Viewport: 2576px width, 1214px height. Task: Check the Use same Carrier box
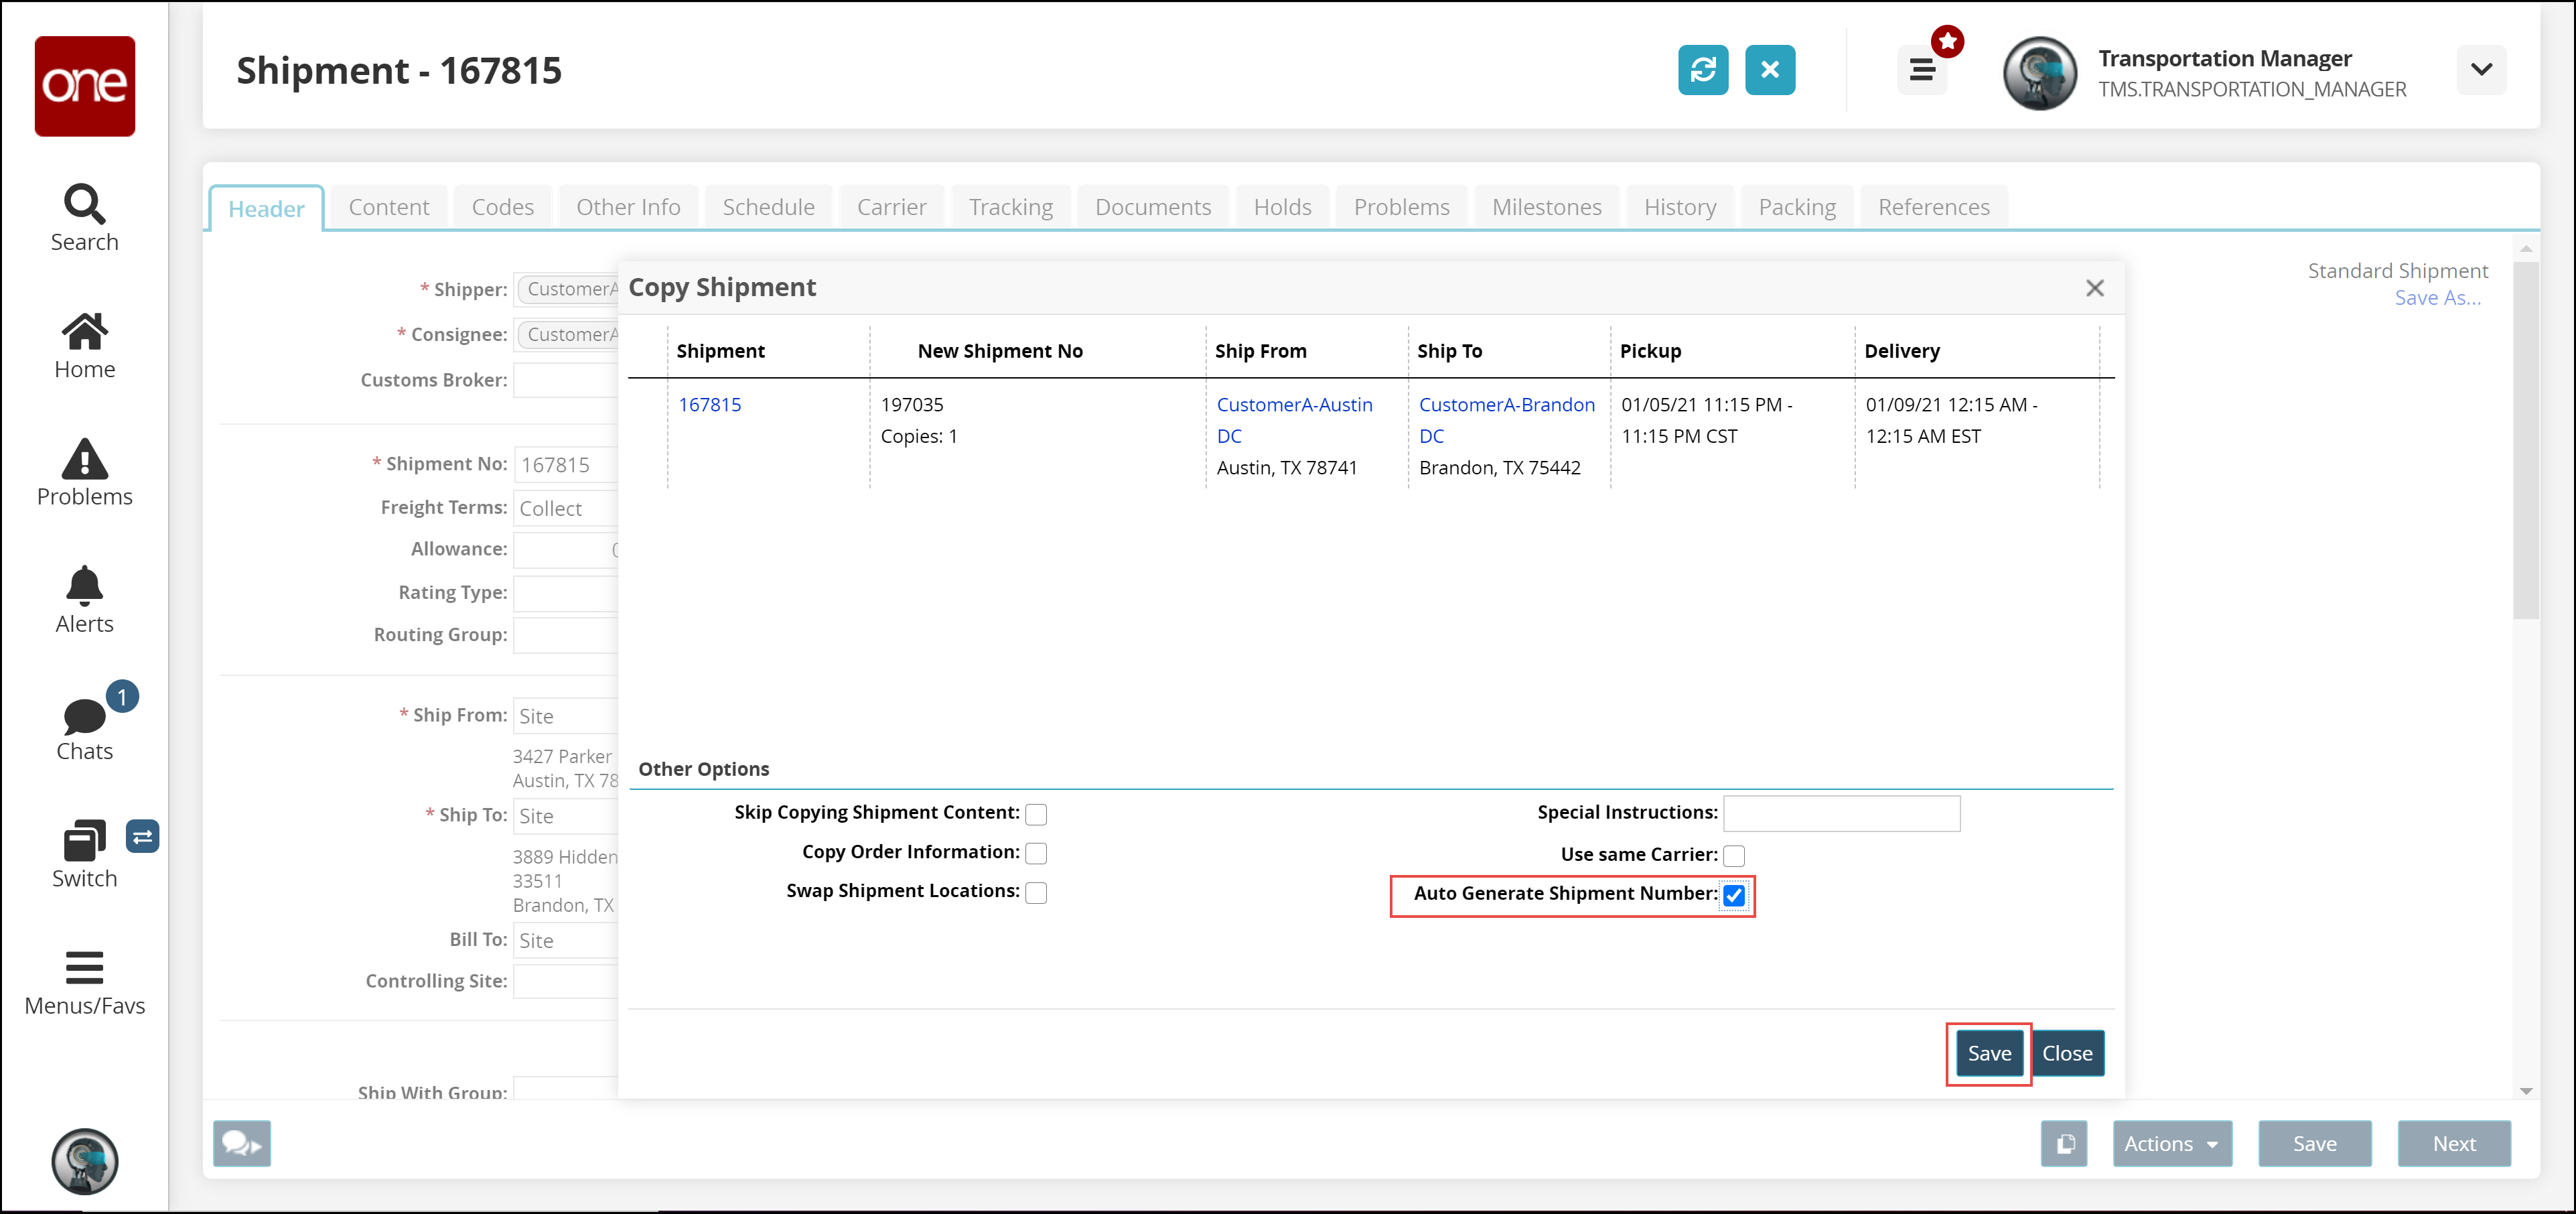click(1734, 856)
